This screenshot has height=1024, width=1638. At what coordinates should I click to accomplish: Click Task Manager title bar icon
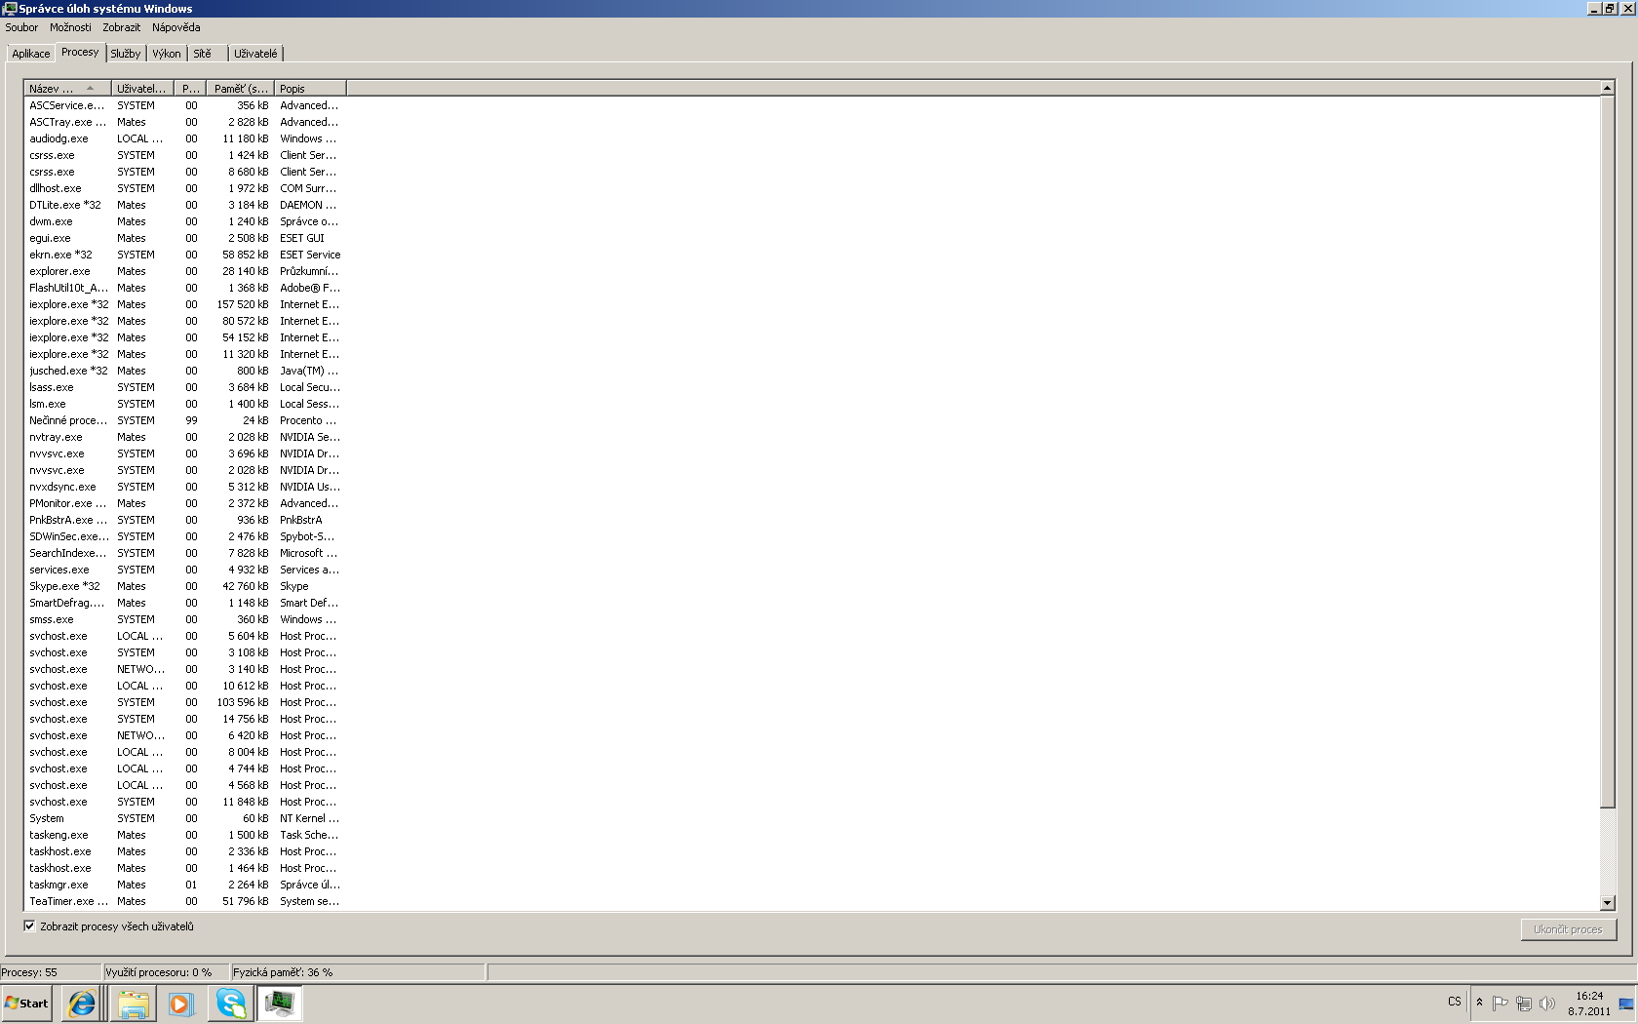pyautogui.click(x=10, y=8)
